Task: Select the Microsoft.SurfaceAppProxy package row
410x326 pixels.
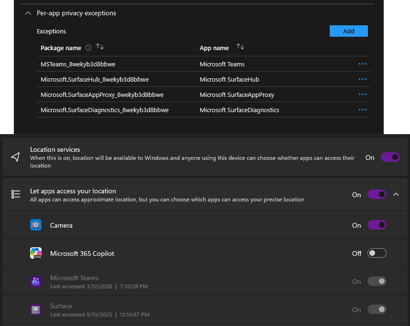Action: pos(102,95)
